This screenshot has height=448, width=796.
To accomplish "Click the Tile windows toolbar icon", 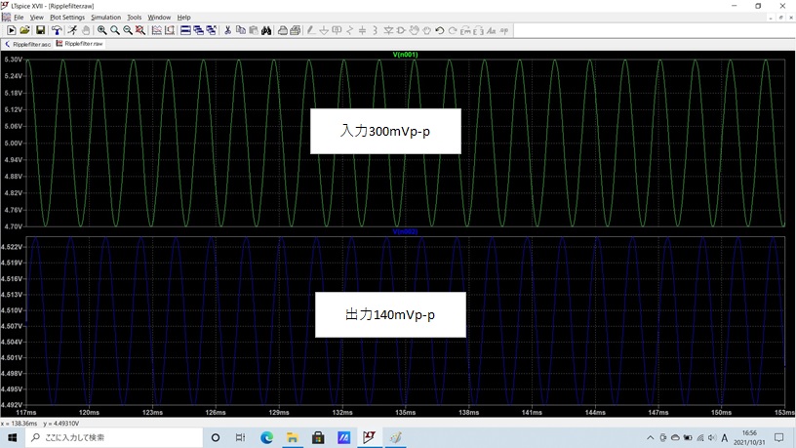I will [x=184, y=30].
